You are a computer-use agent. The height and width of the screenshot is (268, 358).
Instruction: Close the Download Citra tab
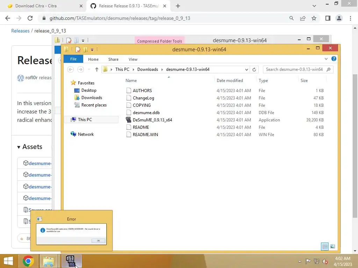(x=81, y=6)
